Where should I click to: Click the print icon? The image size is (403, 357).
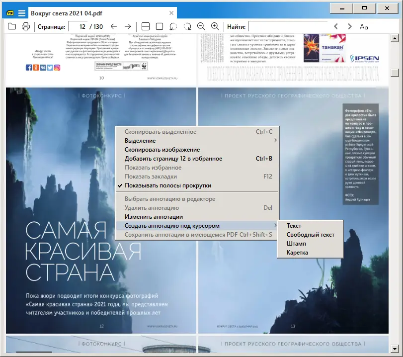[x=26, y=26]
